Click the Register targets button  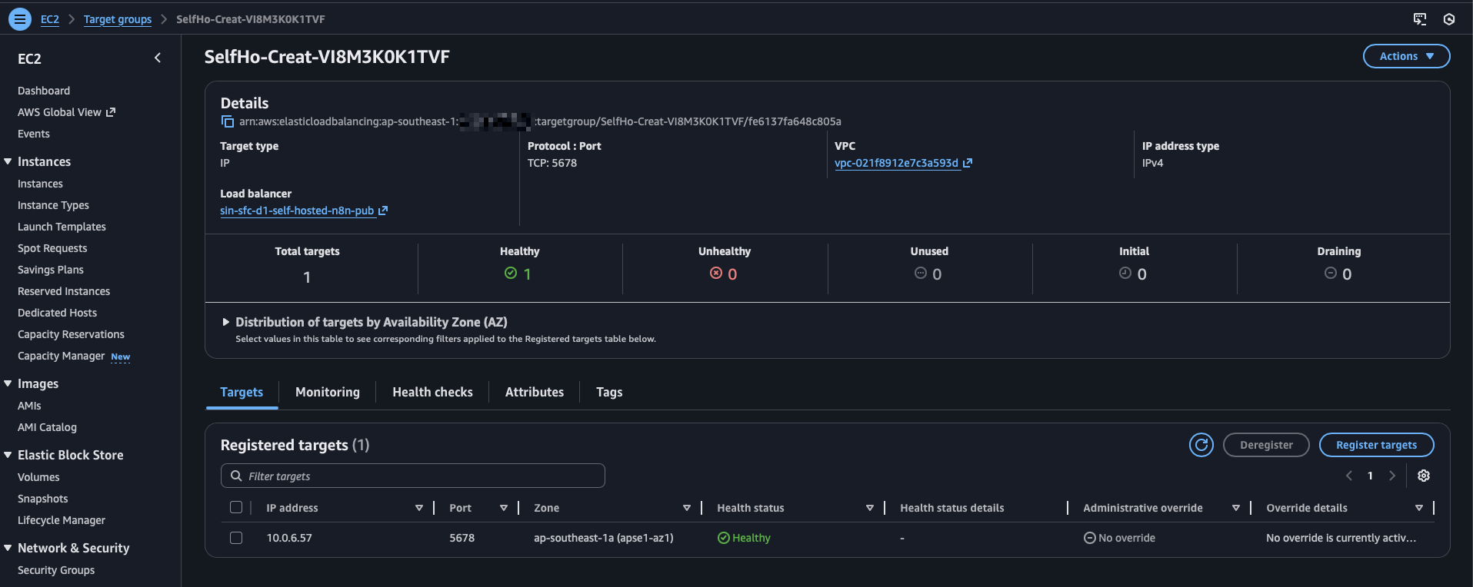[1375, 445]
